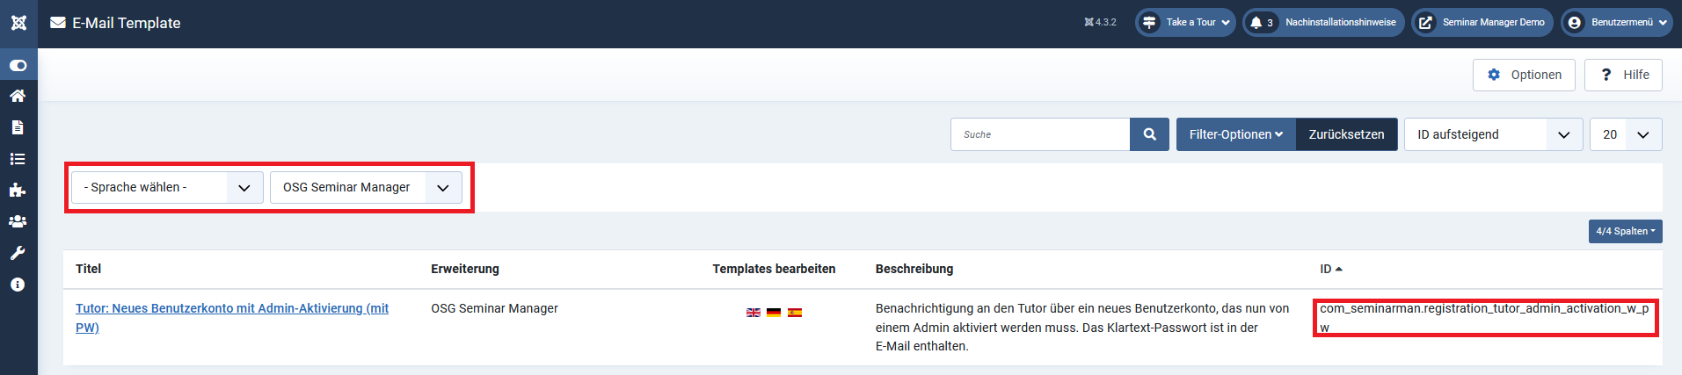Click the search magnifier button
The height and width of the screenshot is (375, 1682).
pos(1149,134)
